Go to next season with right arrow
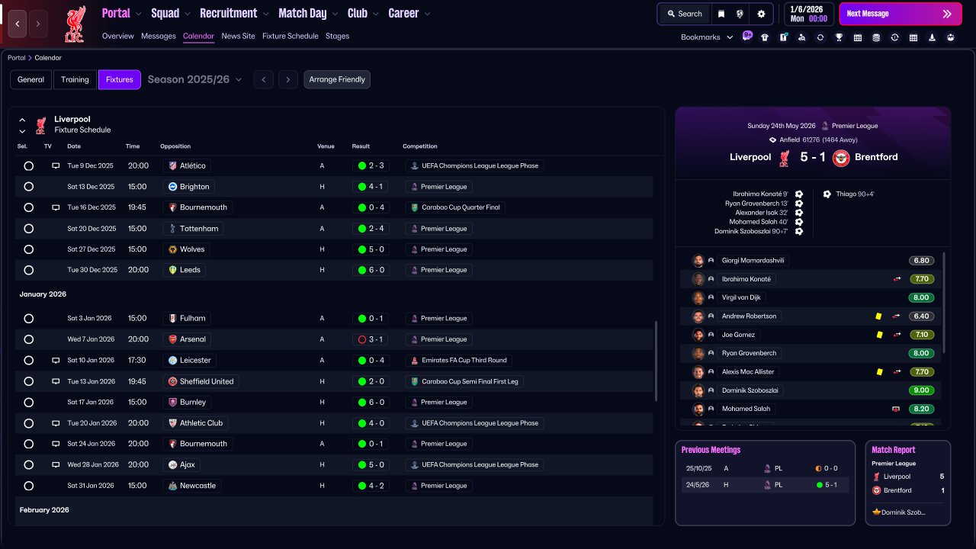The width and height of the screenshot is (976, 549). 287,79
